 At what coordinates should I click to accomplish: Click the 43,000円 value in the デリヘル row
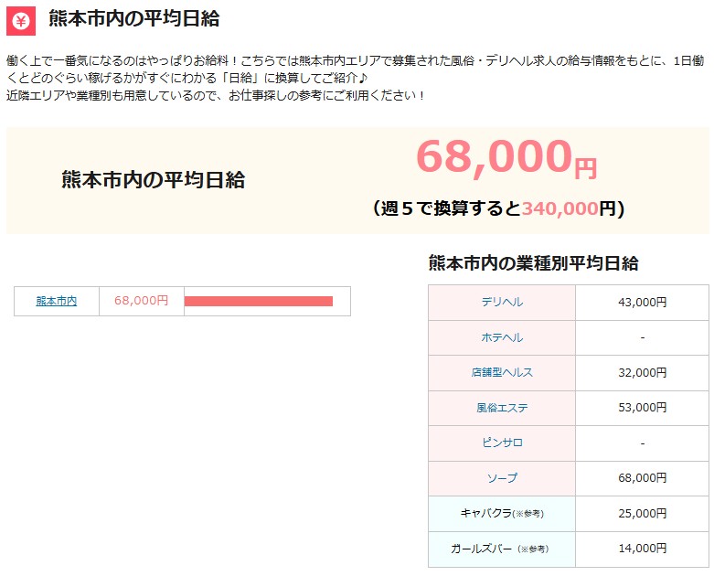tap(642, 302)
